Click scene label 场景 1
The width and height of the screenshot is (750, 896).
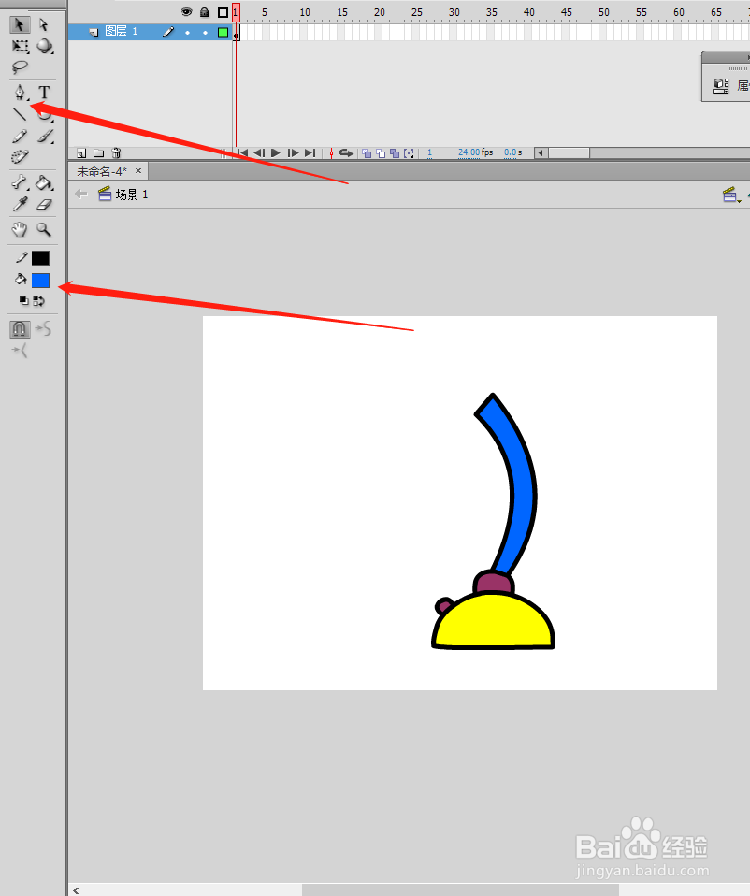pos(132,195)
